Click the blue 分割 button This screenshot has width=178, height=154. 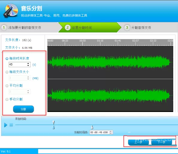23,109
